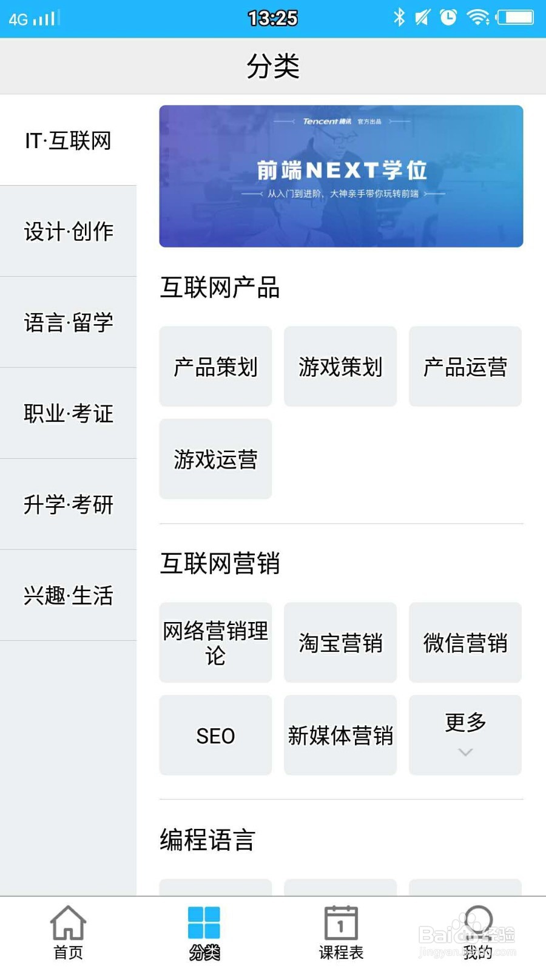This screenshot has height=971, width=546.
Task: Tap the battery indicator icon
Action: point(515,17)
